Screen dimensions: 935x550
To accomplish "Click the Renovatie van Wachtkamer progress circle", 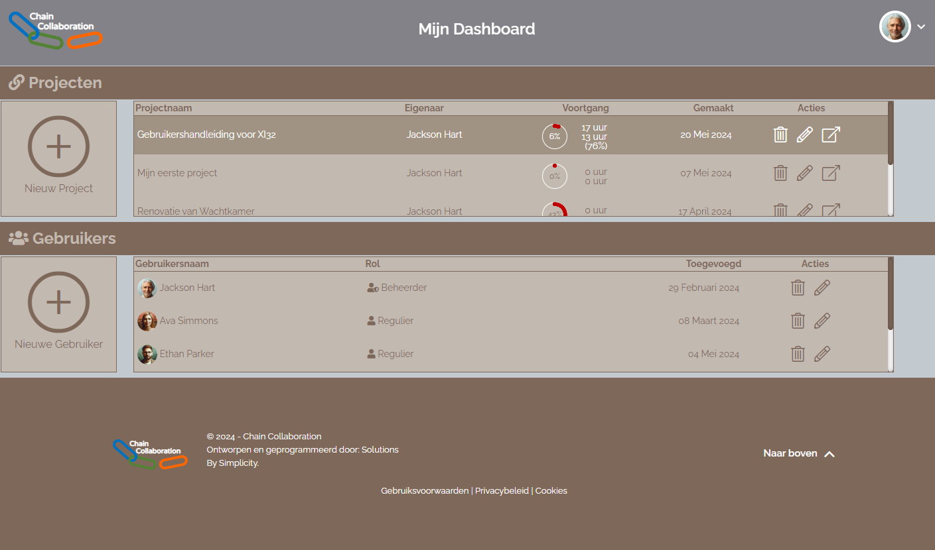I will pos(555,209).
